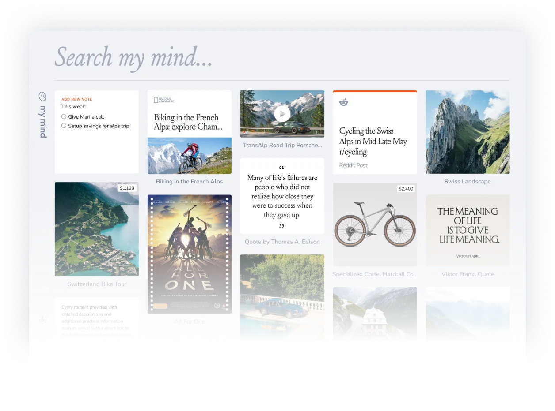
Task: Click the $2,400 price tag on bike card
Action: pos(406,189)
